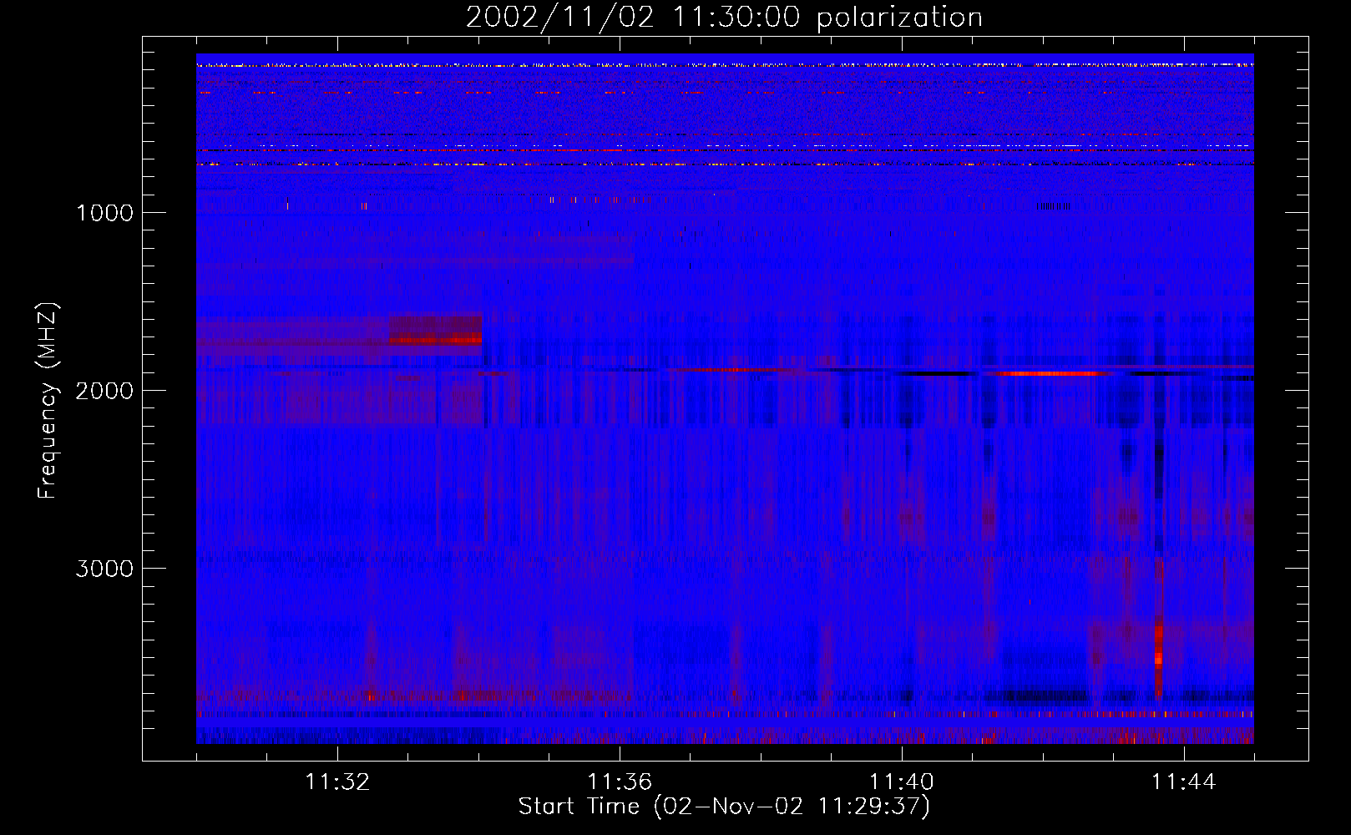Click the 1000 frequency axis label
This screenshot has height=835, width=1351.
coord(104,213)
